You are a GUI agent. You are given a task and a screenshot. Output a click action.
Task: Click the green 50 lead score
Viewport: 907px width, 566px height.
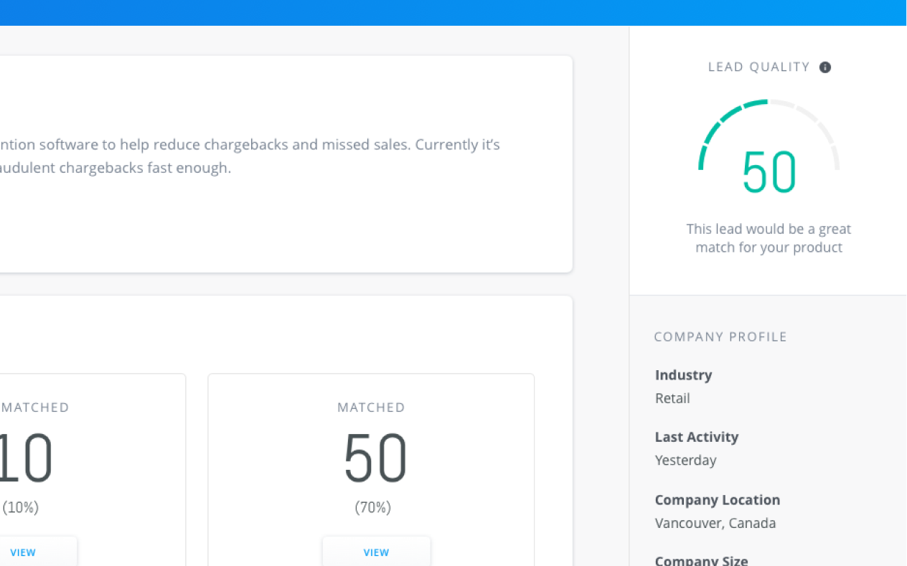[x=769, y=172]
